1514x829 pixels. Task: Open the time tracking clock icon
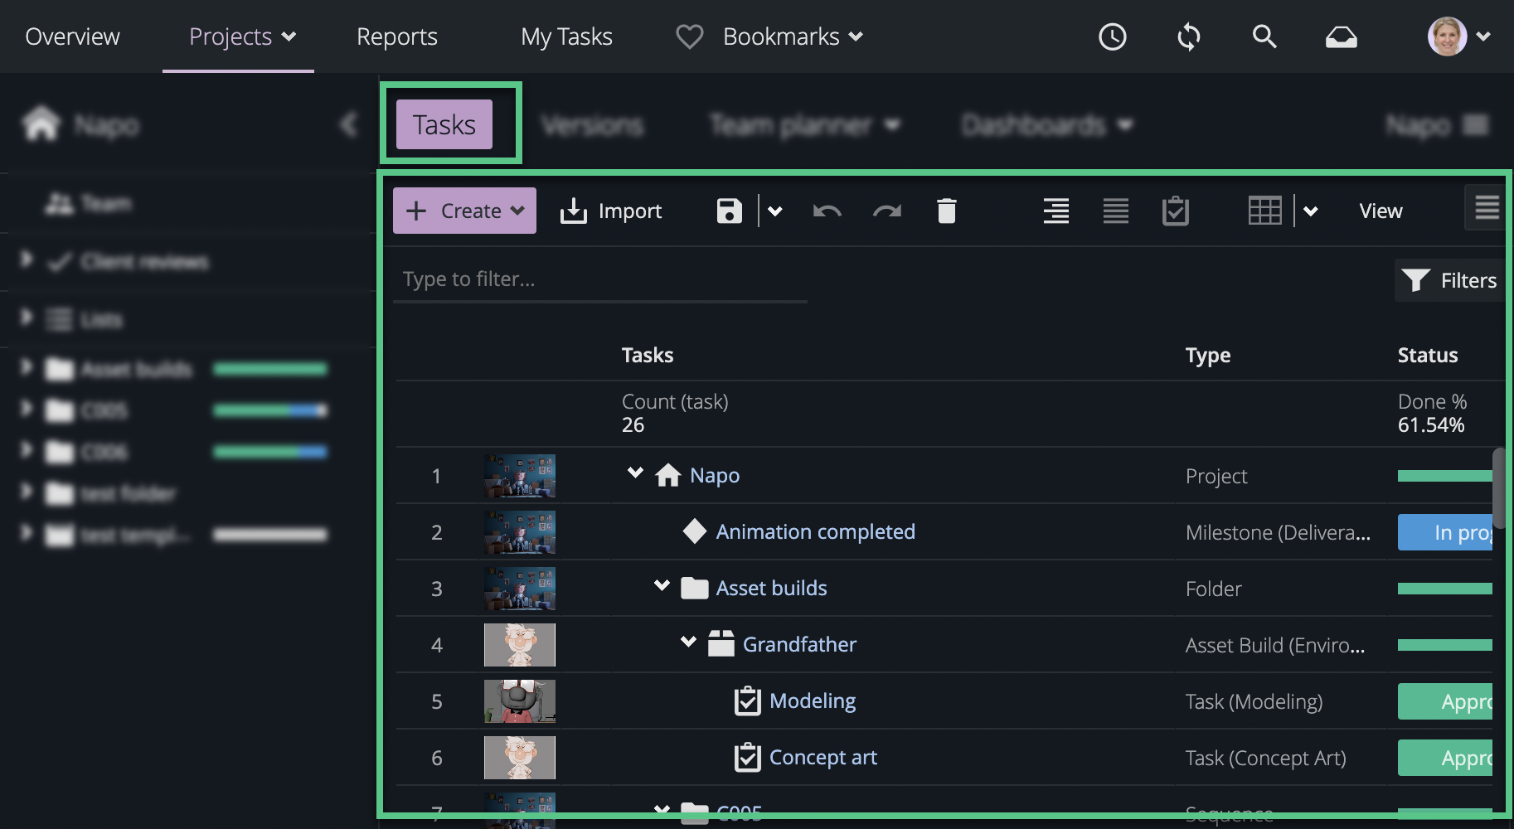click(x=1112, y=36)
